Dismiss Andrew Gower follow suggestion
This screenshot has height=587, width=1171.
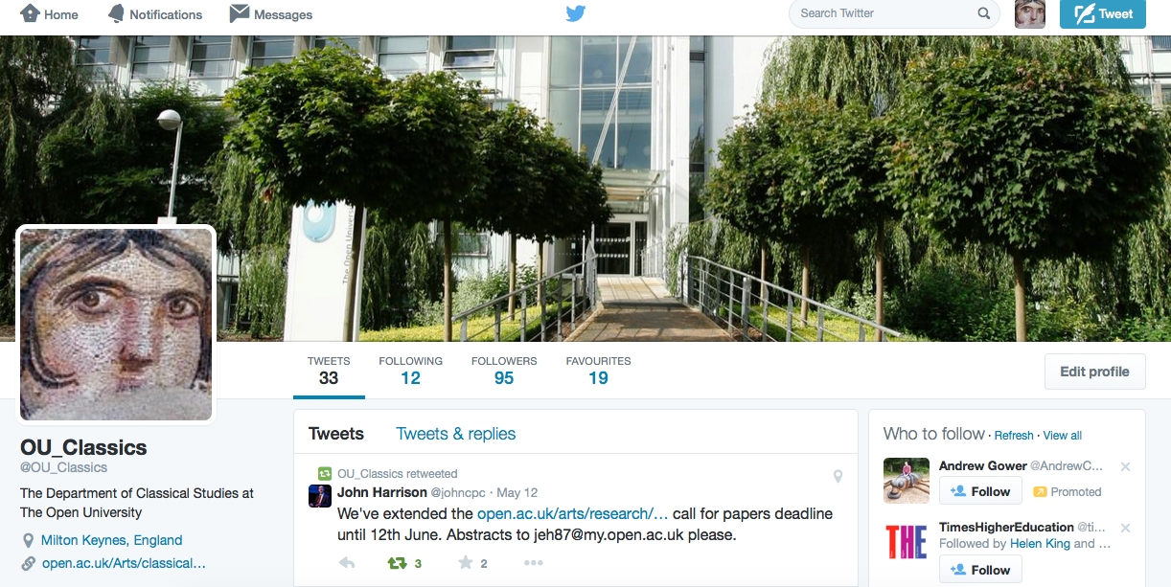click(x=1126, y=466)
